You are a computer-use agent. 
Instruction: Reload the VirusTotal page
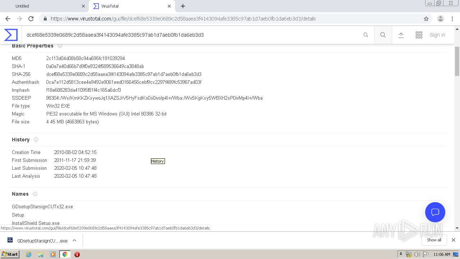click(31, 19)
